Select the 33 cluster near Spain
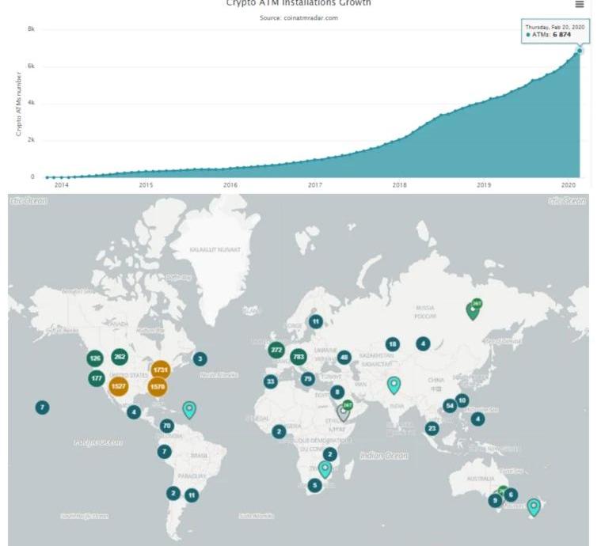 (271, 381)
